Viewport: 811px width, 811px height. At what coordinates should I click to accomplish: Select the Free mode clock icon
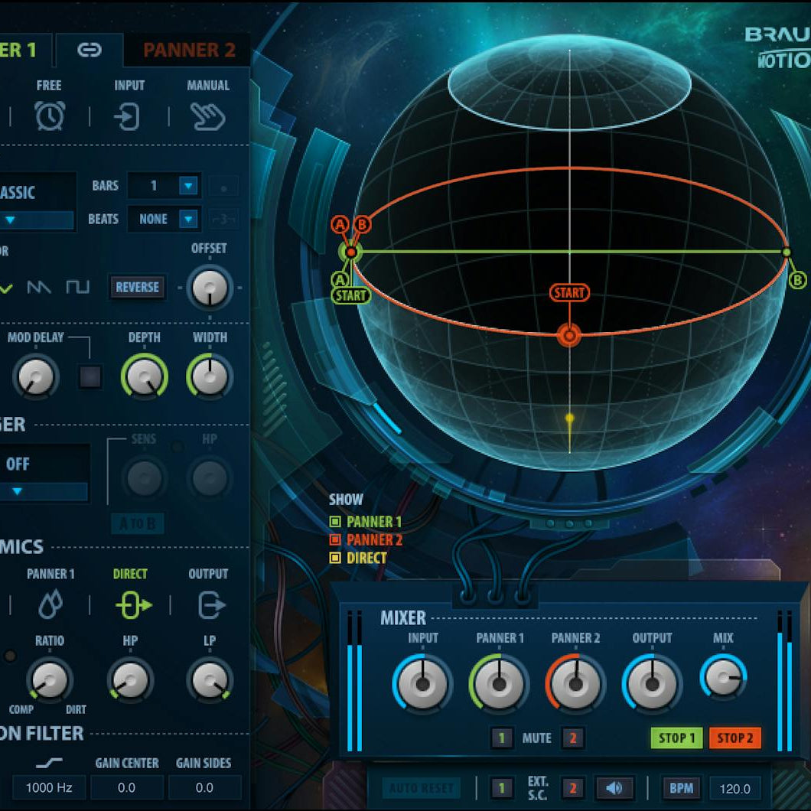[x=47, y=116]
